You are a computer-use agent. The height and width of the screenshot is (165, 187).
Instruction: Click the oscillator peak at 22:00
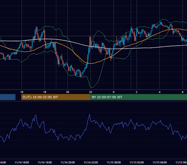(x=90, y=114)
